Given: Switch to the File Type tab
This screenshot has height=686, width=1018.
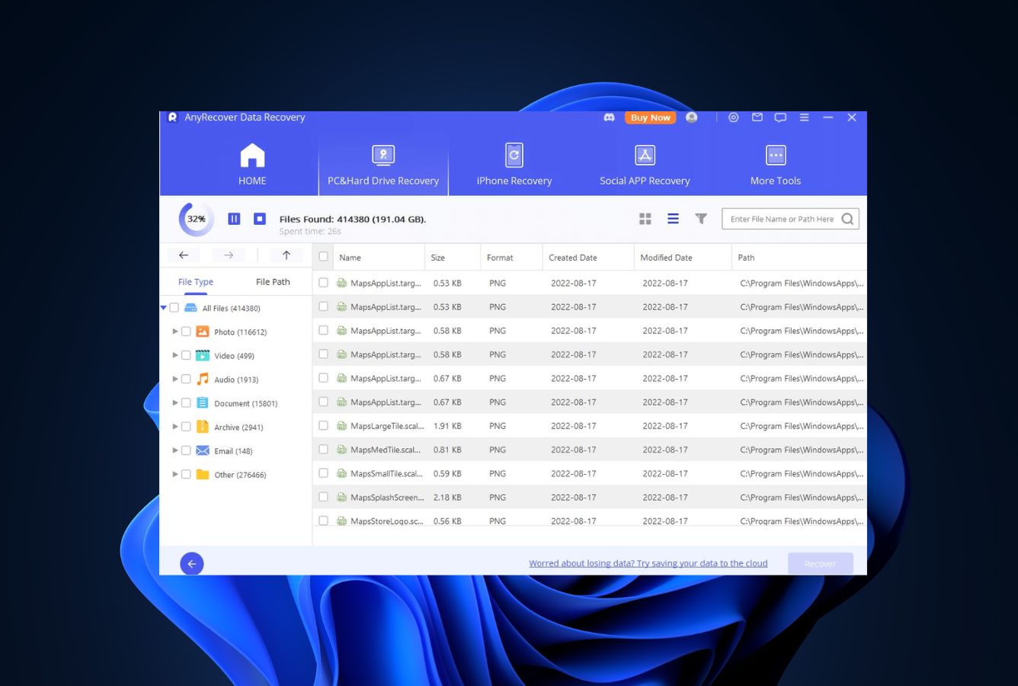Looking at the screenshot, I should tap(196, 282).
